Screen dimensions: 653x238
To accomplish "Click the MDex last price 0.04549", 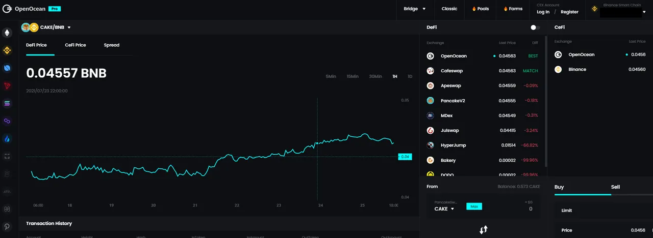I will click(x=507, y=115).
